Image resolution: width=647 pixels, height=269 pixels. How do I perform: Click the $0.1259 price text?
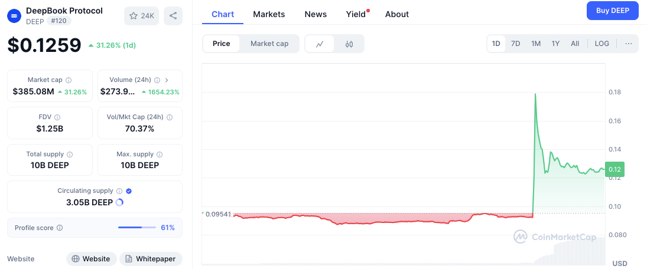coord(44,45)
